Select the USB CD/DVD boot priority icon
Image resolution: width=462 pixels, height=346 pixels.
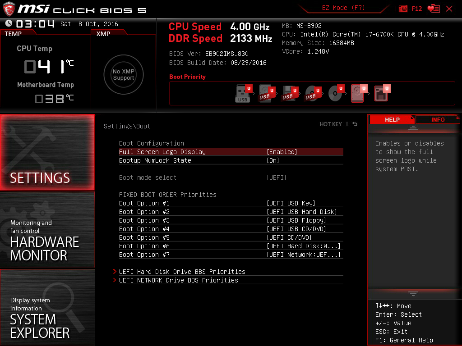pos(313,93)
